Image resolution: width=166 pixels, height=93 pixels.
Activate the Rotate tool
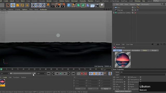coord(22,5)
